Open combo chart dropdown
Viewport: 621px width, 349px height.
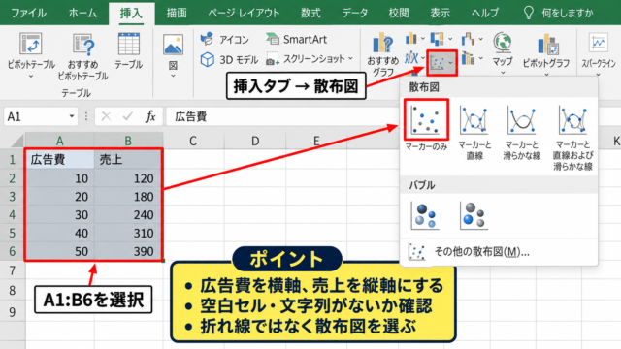click(x=472, y=58)
